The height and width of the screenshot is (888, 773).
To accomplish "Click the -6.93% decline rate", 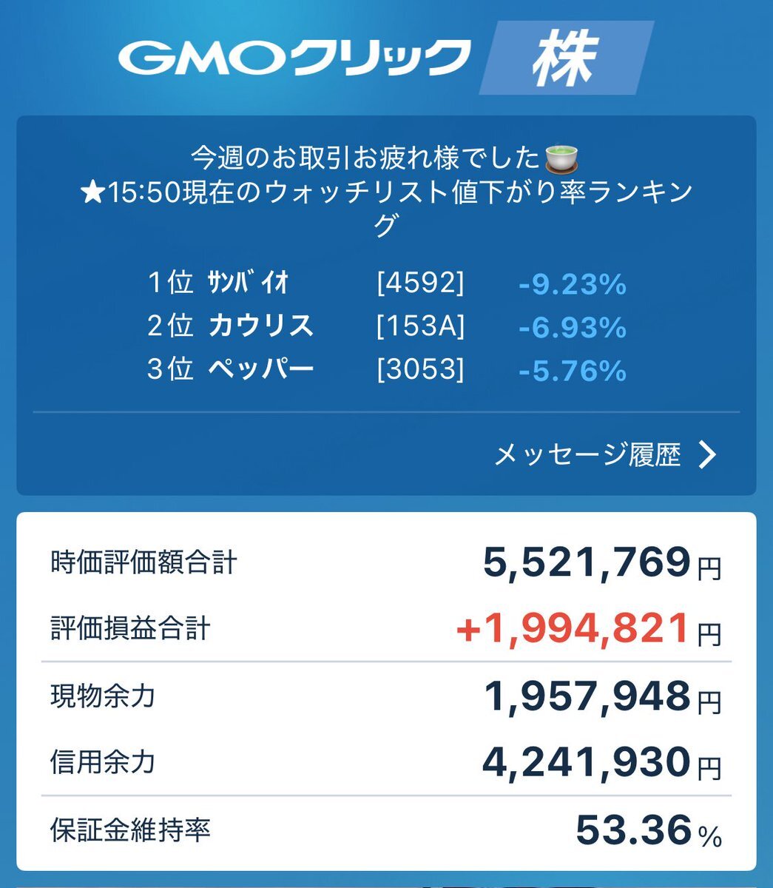I will tap(573, 327).
